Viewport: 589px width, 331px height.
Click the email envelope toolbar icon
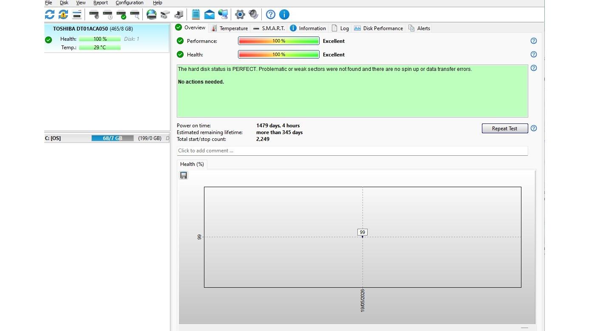(x=210, y=15)
